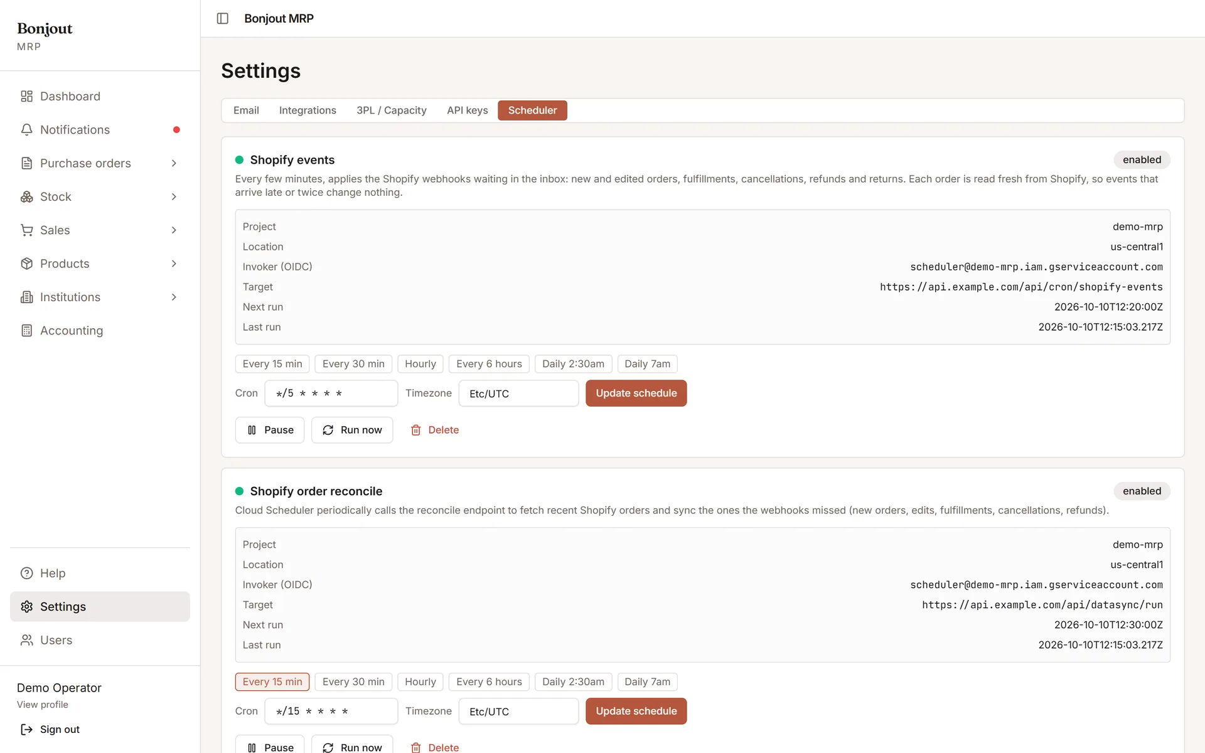Expand the Stock submenu chevron
The width and height of the screenshot is (1205, 753).
(x=174, y=197)
